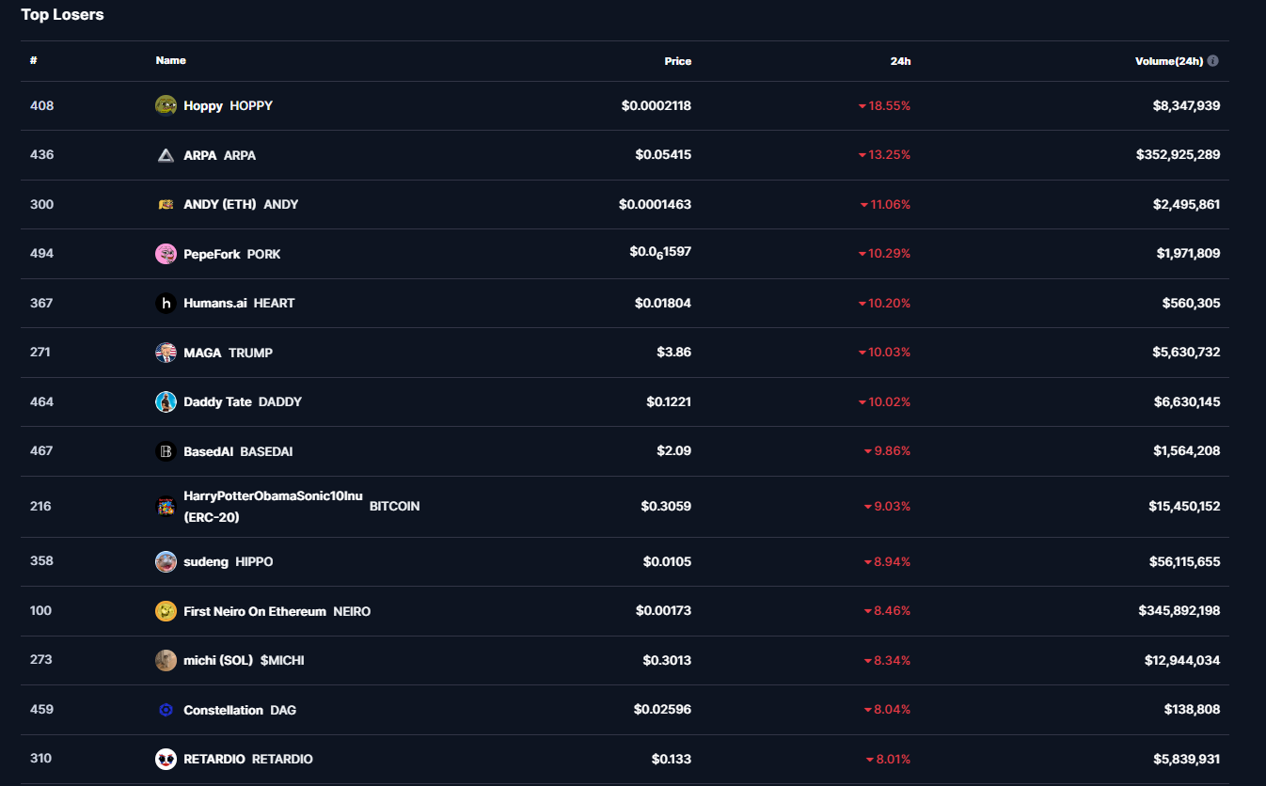Open the First Neiro On Ethereum link
The width and height of the screenshot is (1266, 786).
255,611
